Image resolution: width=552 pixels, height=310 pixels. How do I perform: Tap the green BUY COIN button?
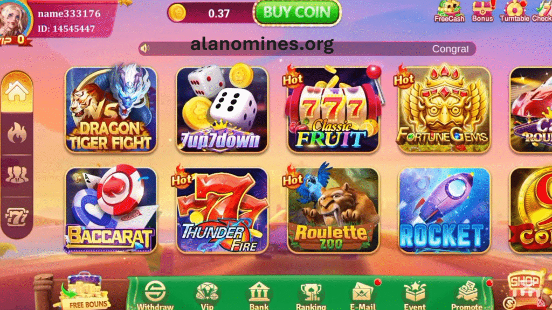tap(297, 13)
